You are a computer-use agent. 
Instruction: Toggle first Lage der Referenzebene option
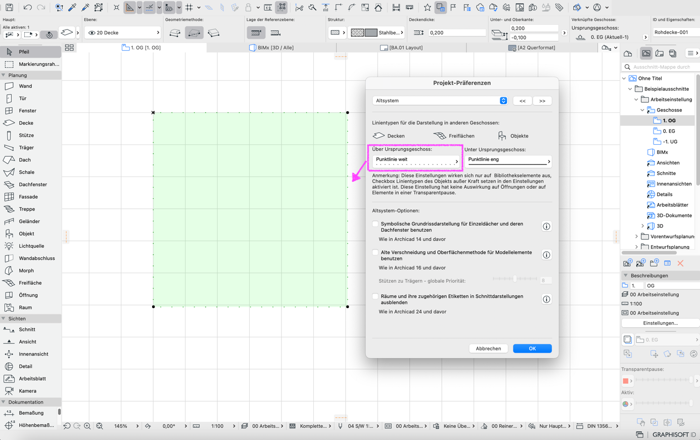(256, 33)
